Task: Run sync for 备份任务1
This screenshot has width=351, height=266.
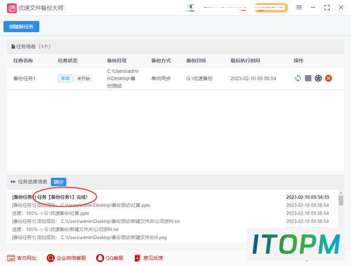Action: tap(298, 78)
